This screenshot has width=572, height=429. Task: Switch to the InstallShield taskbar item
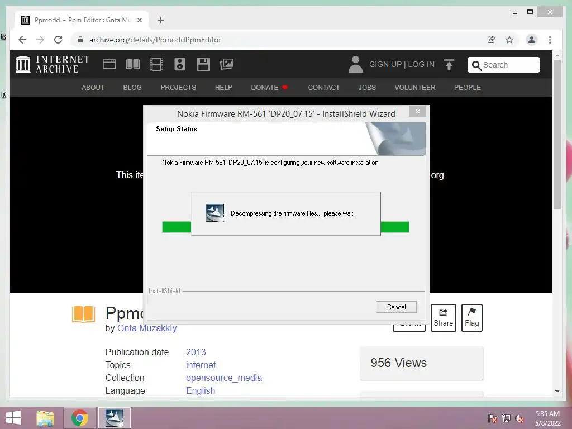tap(114, 418)
